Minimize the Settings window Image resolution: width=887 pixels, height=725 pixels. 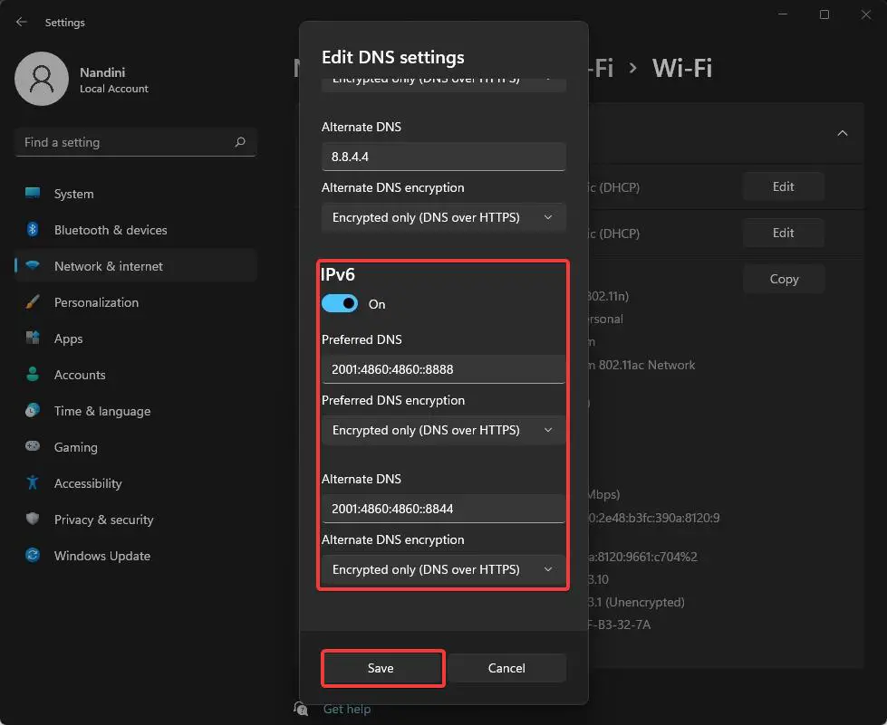coord(783,14)
